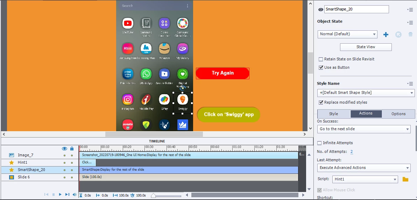Image resolution: width=417 pixels, height=200 pixels.
Task: Click the Zomato app icon on stage
Action: [128, 125]
